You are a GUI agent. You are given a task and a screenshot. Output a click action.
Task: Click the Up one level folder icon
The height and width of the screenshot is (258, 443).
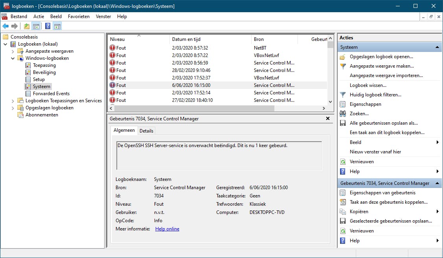pyautogui.click(x=26, y=26)
